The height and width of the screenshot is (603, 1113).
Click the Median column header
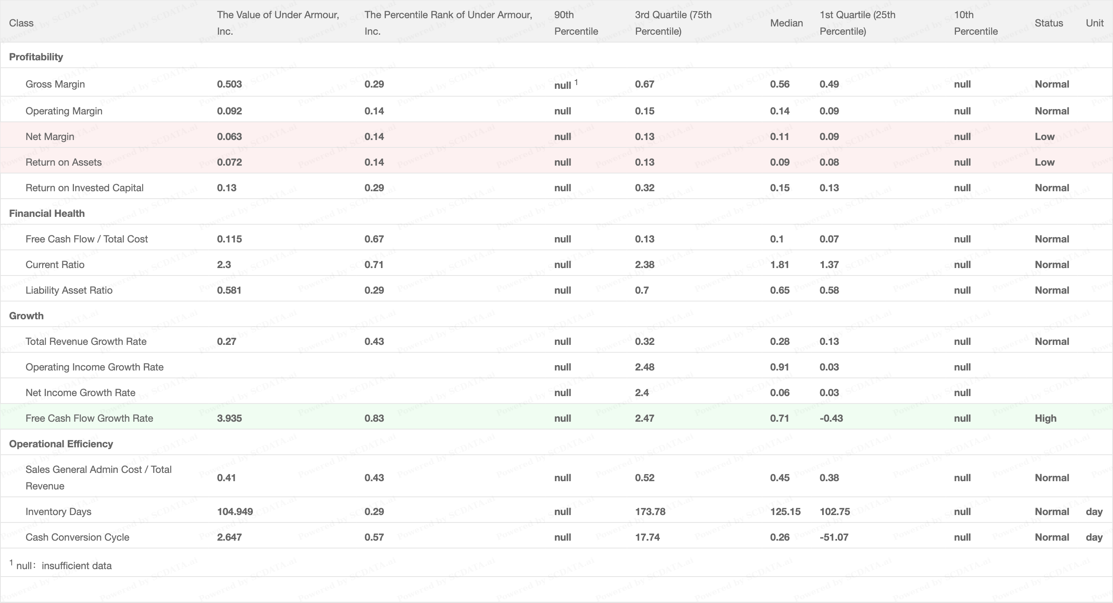pyautogui.click(x=786, y=23)
